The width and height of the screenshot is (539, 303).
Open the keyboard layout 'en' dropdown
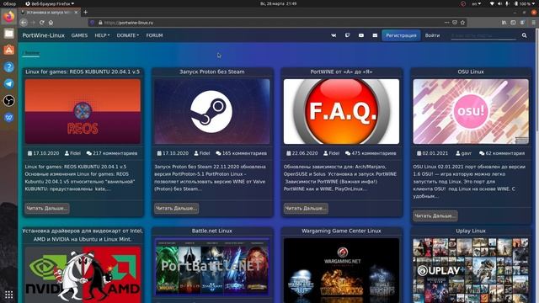[477, 3]
